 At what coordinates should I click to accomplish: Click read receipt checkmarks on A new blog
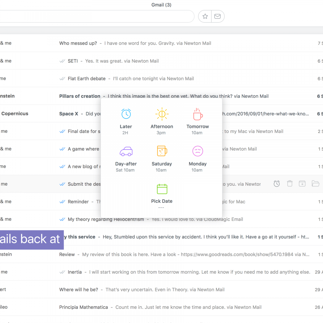coord(62,166)
